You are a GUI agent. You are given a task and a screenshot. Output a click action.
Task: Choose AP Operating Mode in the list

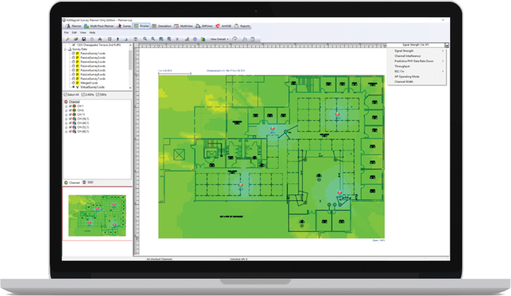417,76
